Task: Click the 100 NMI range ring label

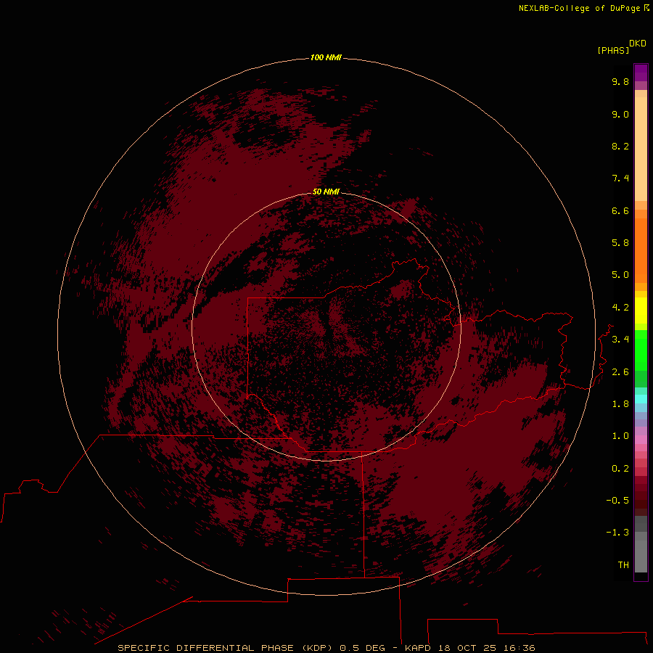Action: [326, 57]
